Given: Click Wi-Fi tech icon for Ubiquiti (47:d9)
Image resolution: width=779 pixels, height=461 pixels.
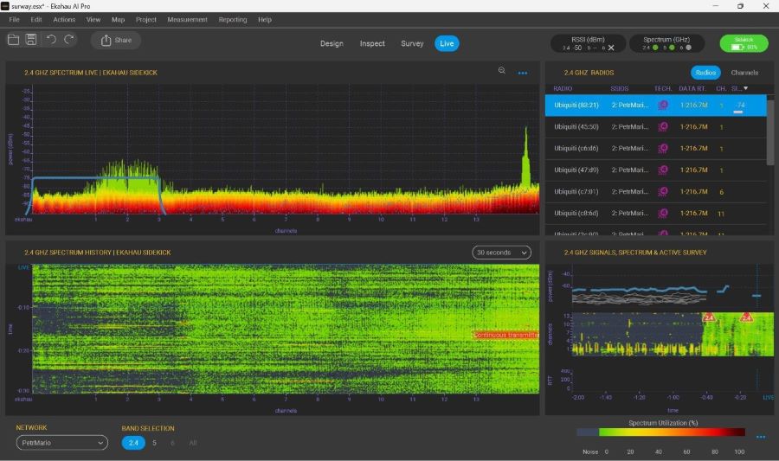Looking at the screenshot, I should 663,170.
